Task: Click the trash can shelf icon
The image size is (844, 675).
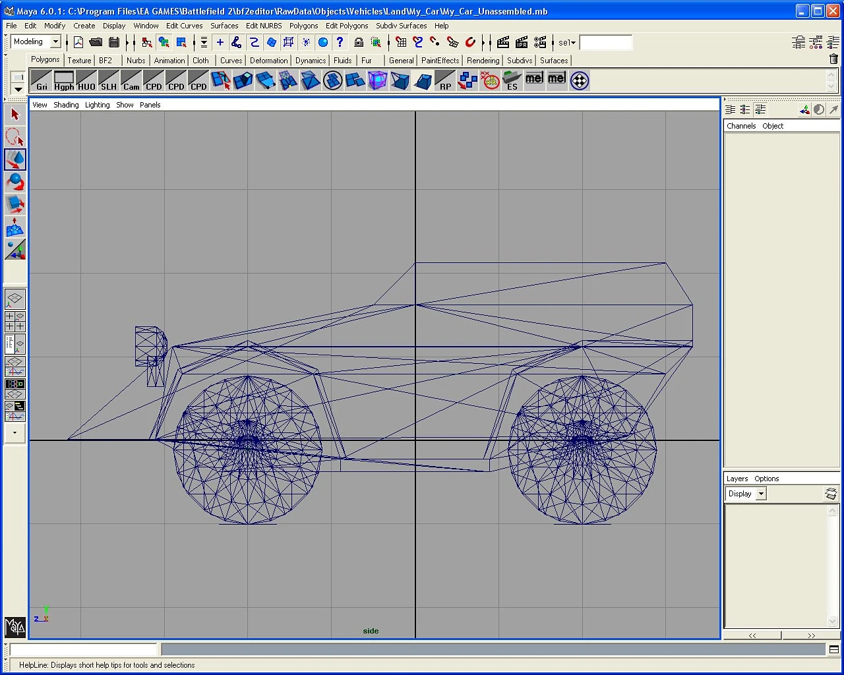Action: [833, 59]
